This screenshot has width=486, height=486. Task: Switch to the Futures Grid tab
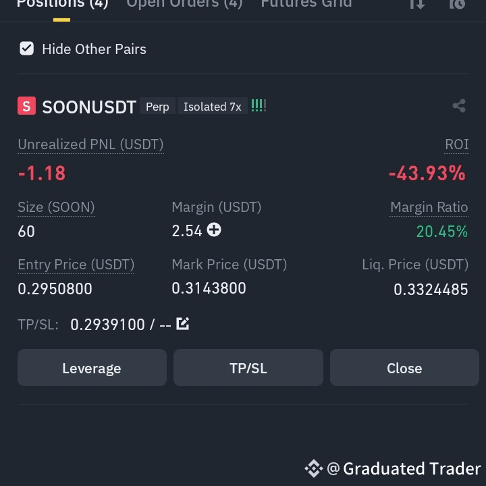pyautogui.click(x=306, y=4)
